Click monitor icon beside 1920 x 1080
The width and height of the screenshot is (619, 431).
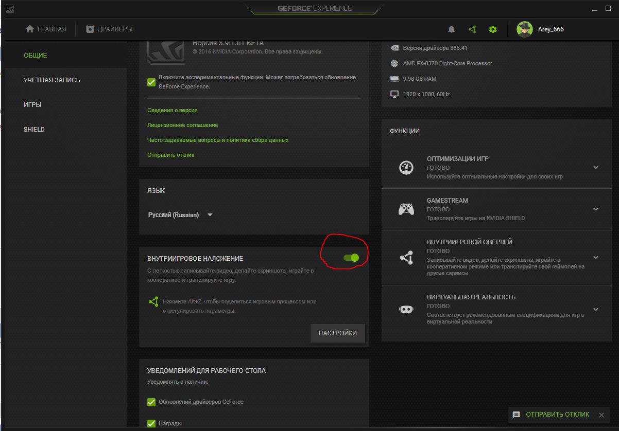pyautogui.click(x=394, y=94)
